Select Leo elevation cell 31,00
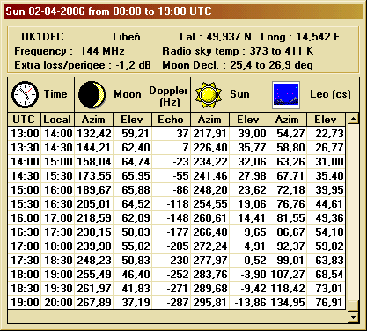Screen dimensions: 367x331 [326, 162]
